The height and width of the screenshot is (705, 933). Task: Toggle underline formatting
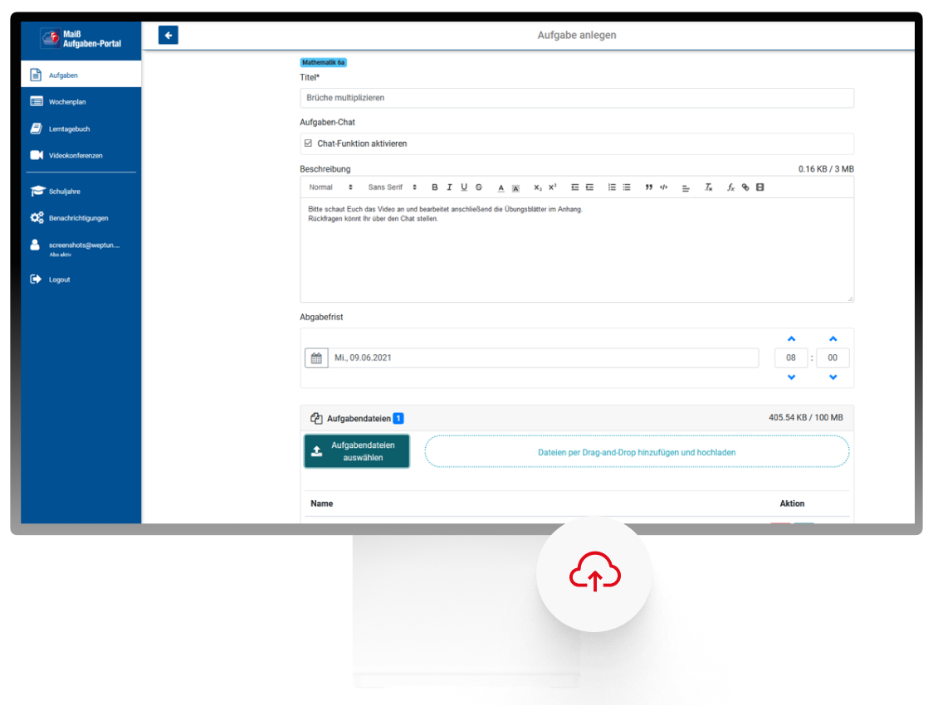tap(464, 187)
